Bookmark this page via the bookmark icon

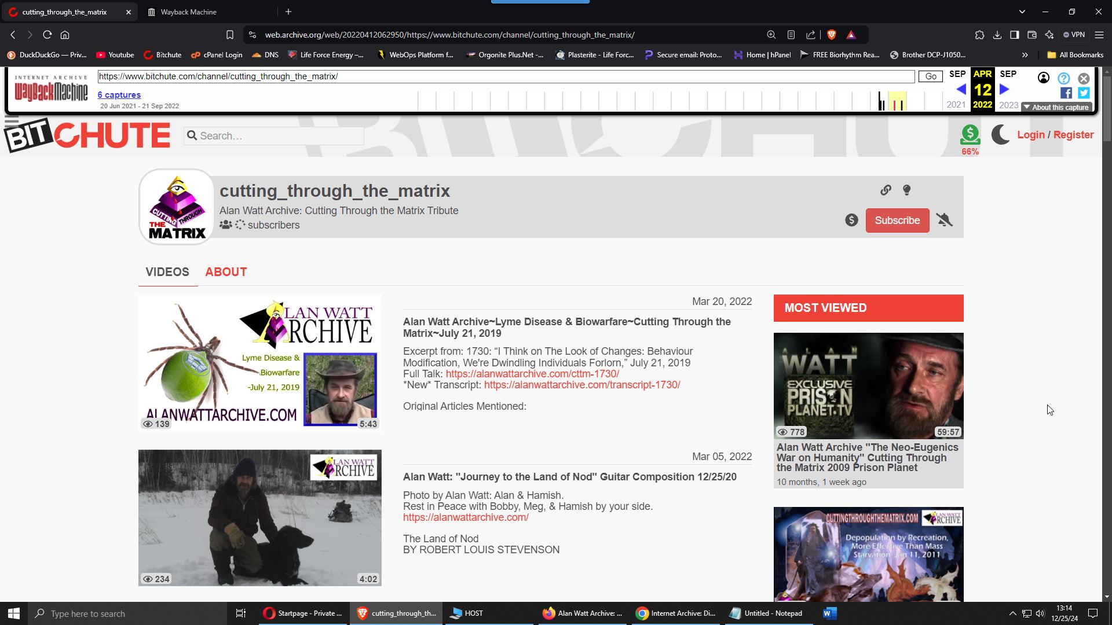(230, 35)
